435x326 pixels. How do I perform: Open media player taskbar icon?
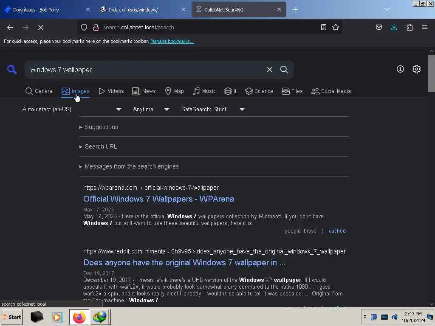58,317
